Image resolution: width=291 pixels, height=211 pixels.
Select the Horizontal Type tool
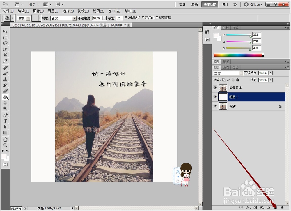tap(5, 121)
